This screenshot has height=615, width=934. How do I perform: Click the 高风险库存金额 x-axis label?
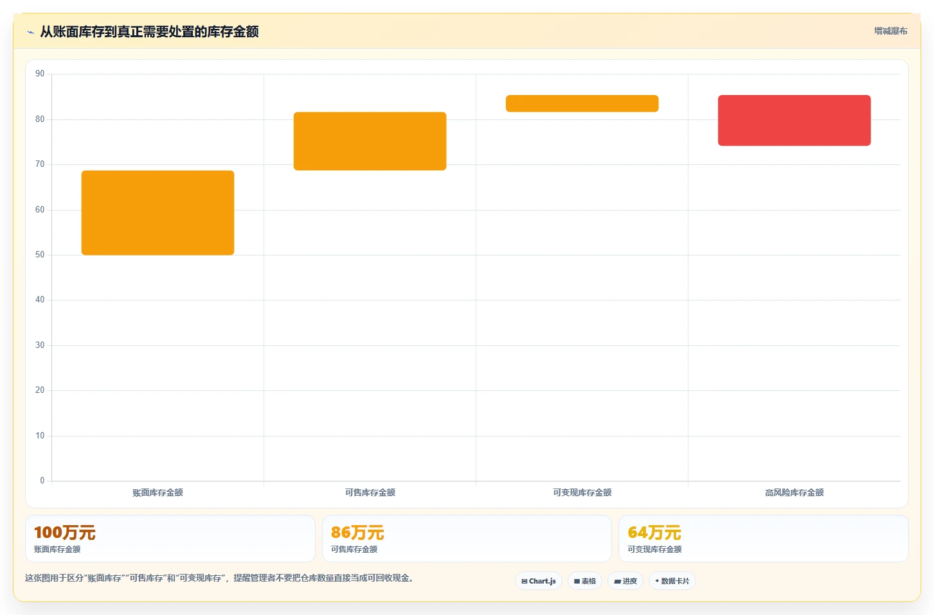click(x=794, y=492)
